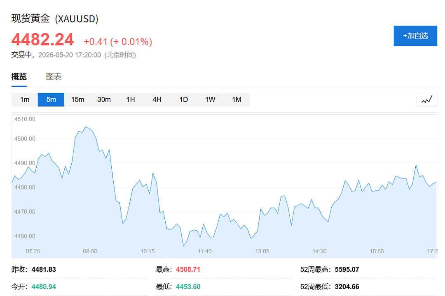The image size is (445, 296).
Task: Click the 08:50 time axis label
Action: 90,251
